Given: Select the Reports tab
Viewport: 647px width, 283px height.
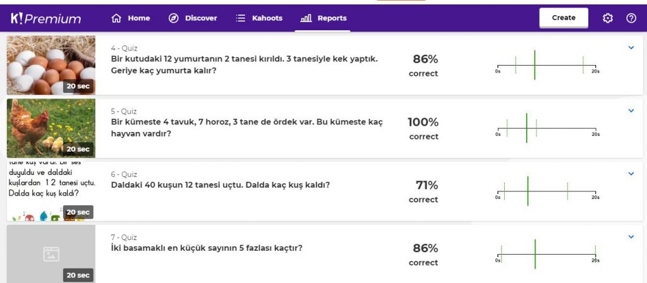Looking at the screenshot, I should [x=323, y=18].
